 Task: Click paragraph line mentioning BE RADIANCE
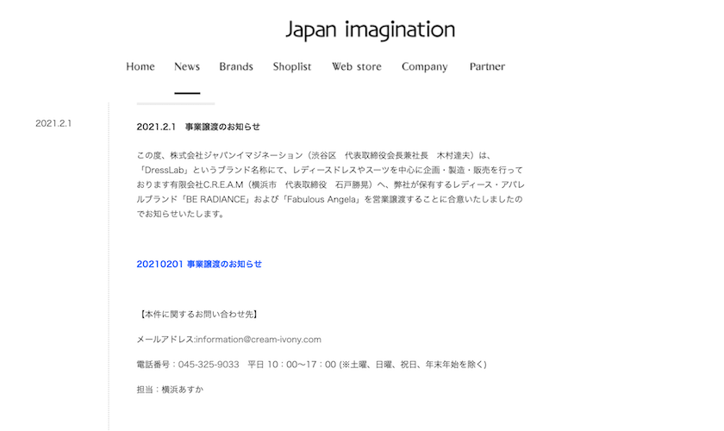pos(329,200)
